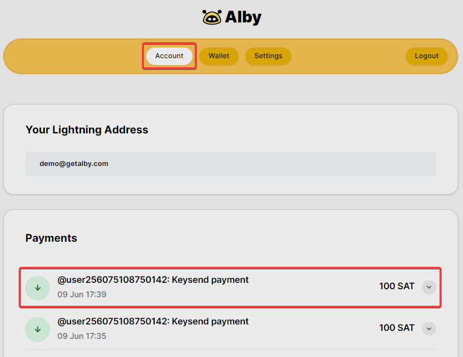Log out using the Logout button
Image resolution: width=463 pixels, height=357 pixels.
tap(426, 56)
